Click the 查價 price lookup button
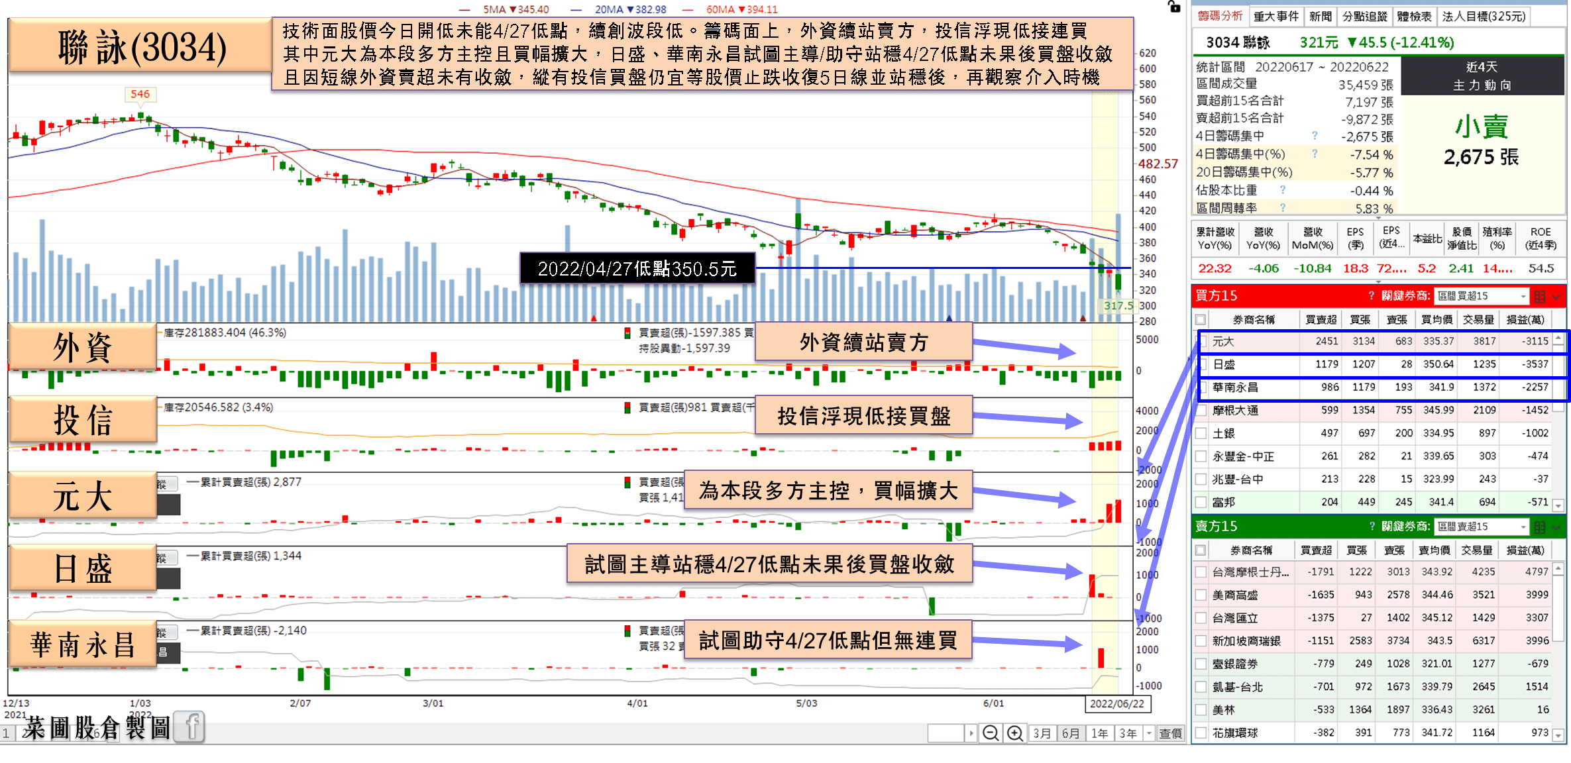1571x763 pixels. click(x=1171, y=733)
